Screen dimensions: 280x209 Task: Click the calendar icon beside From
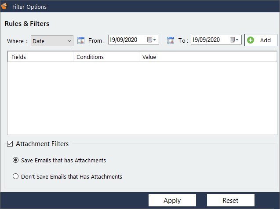click(x=81, y=40)
